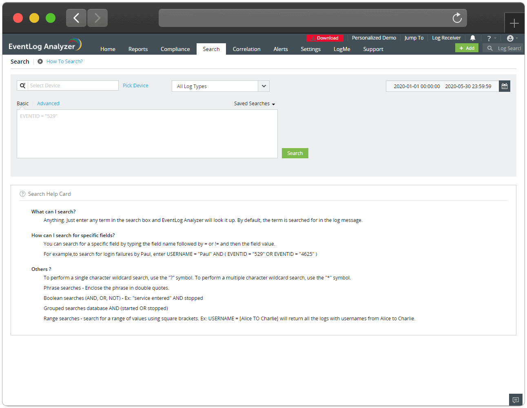527x408 pixels.
Task: Click the Jump To link
Action: (x=414, y=38)
